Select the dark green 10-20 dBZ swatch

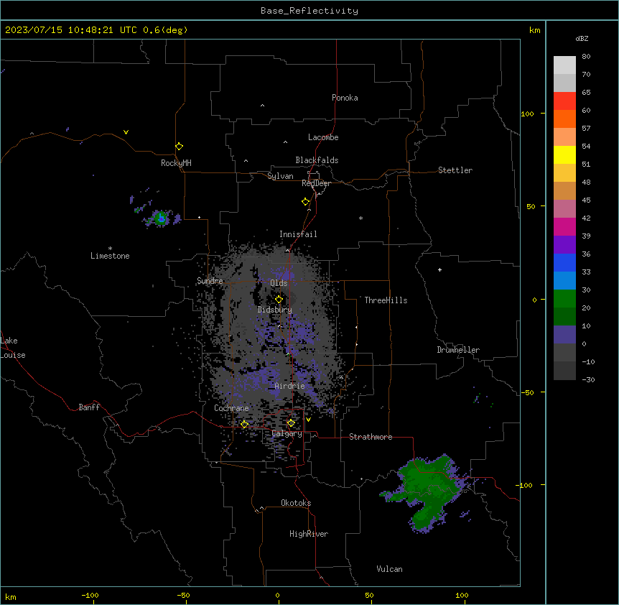[564, 316]
